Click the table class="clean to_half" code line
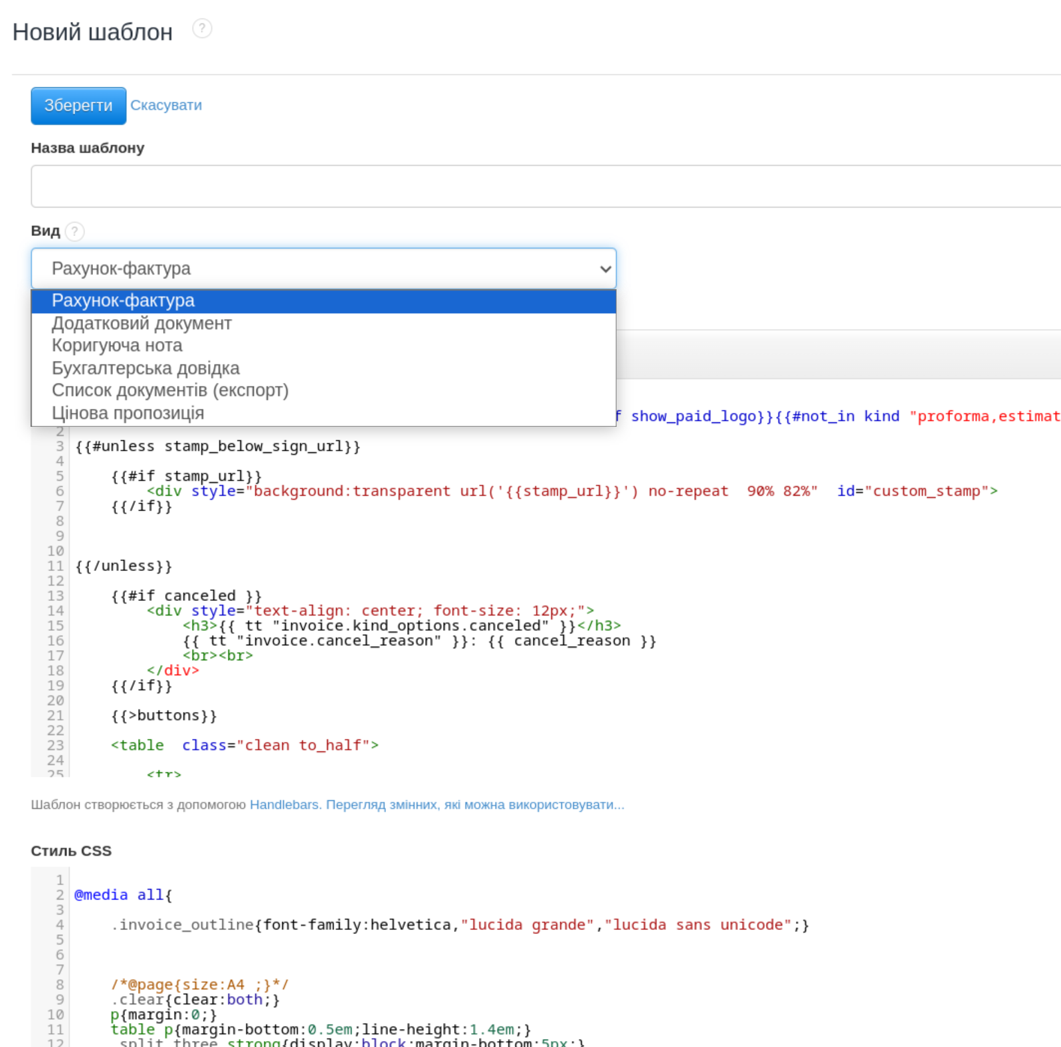Viewport: 1061px width, 1047px height. [x=244, y=745]
